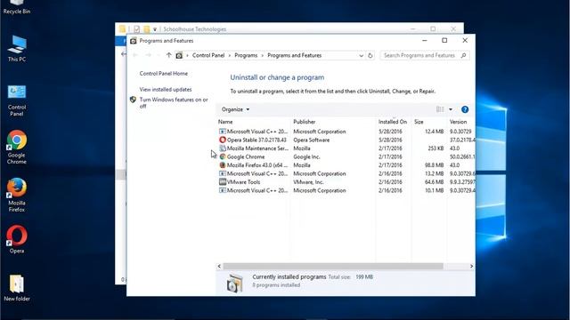Viewport: 570px width, 320px height.
Task: Click the 98.8 MB size cell
Action: [x=434, y=165]
